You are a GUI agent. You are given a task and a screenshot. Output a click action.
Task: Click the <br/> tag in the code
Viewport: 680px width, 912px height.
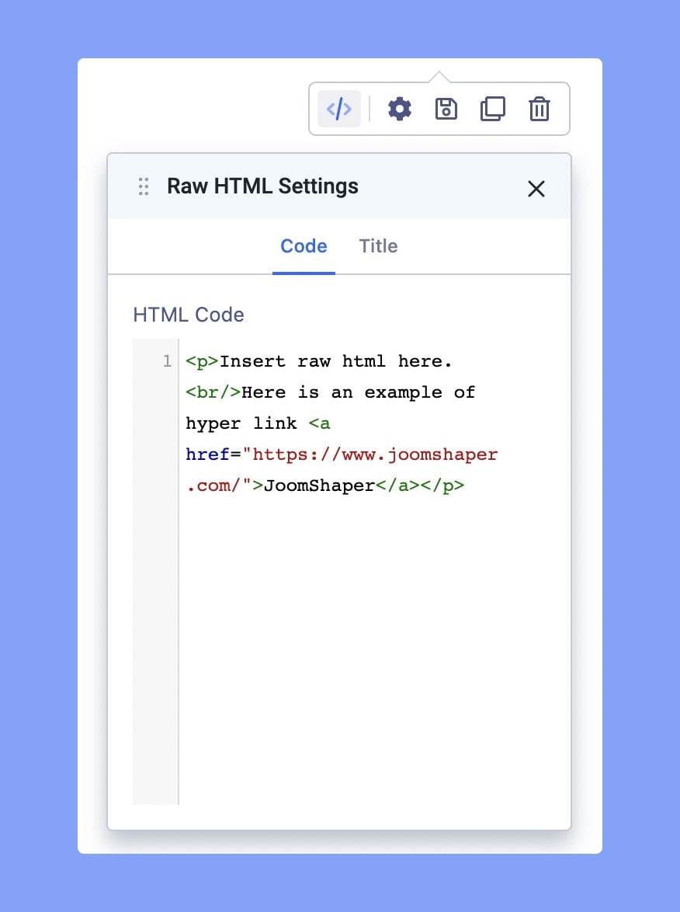click(x=213, y=392)
